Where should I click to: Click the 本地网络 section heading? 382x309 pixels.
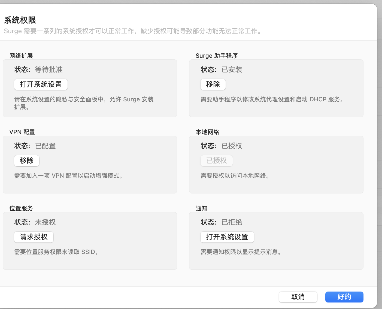tap(208, 132)
